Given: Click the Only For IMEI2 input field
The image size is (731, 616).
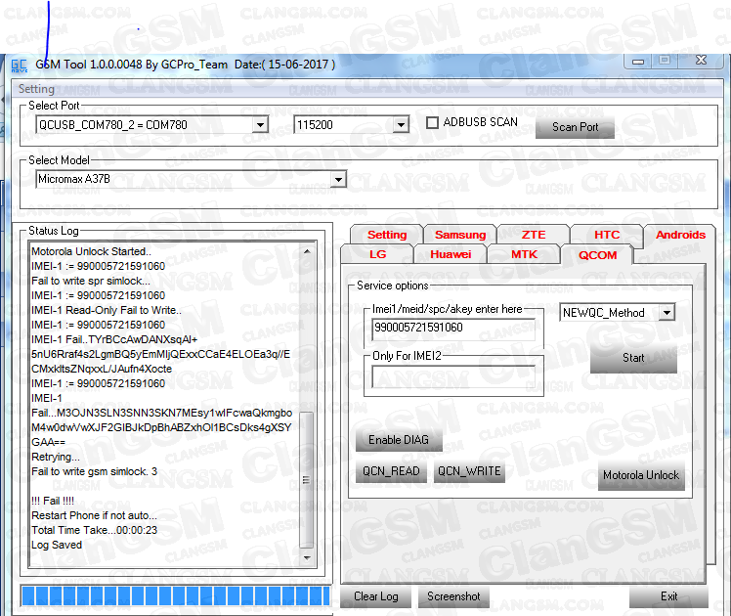Looking at the screenshot, I should coord(453,376).
